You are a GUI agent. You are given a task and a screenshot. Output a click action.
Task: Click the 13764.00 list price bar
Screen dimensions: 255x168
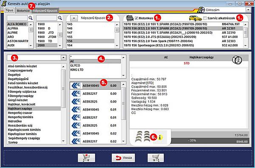click(x=210, y=135)
